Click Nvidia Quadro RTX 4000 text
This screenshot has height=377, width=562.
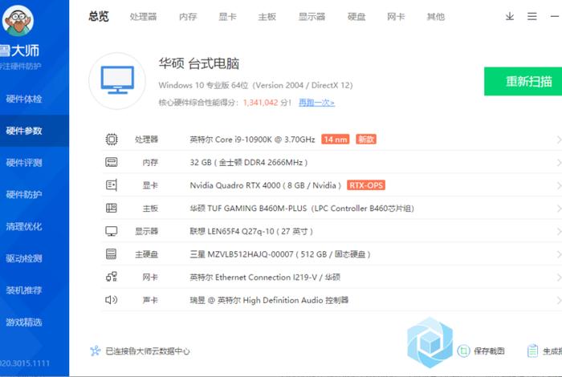pos(265,185)
